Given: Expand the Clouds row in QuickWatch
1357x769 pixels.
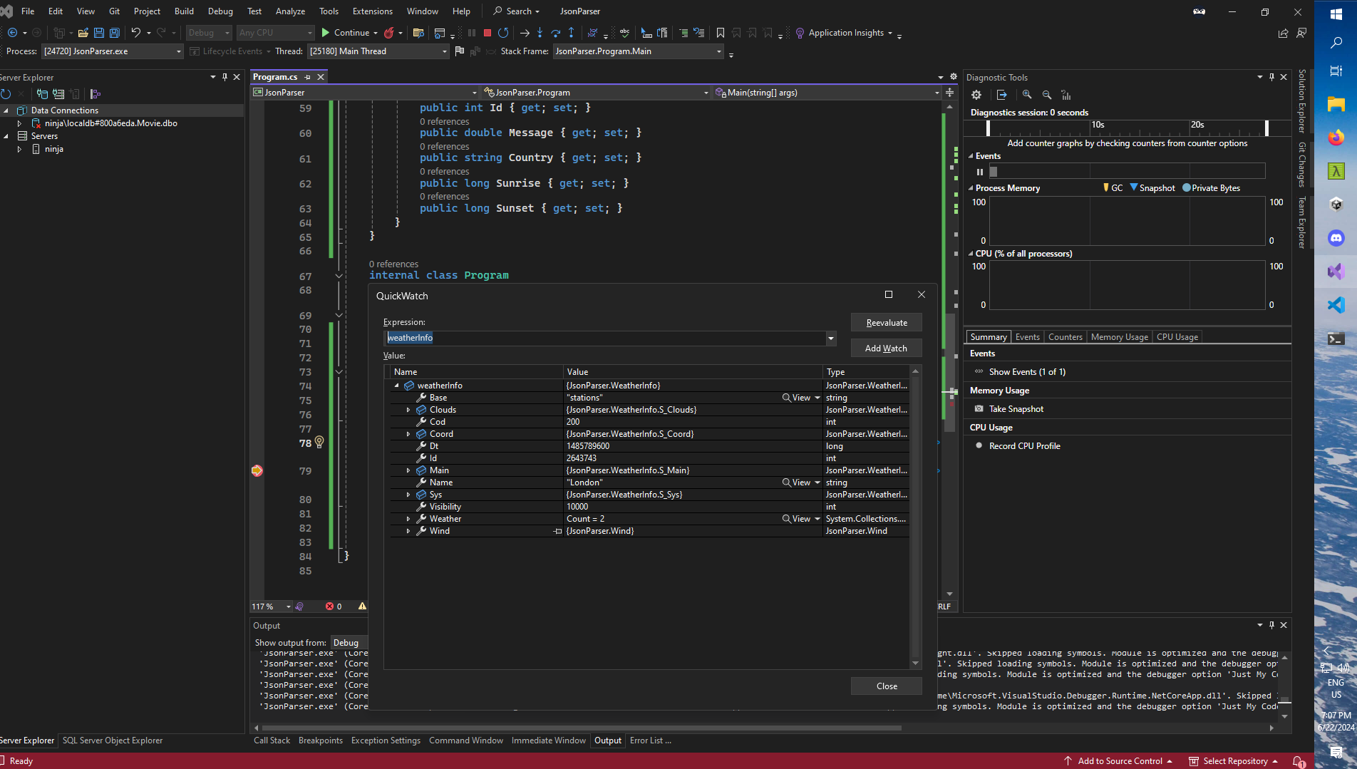Looking at the screenshot, I should tap(408, 410).
